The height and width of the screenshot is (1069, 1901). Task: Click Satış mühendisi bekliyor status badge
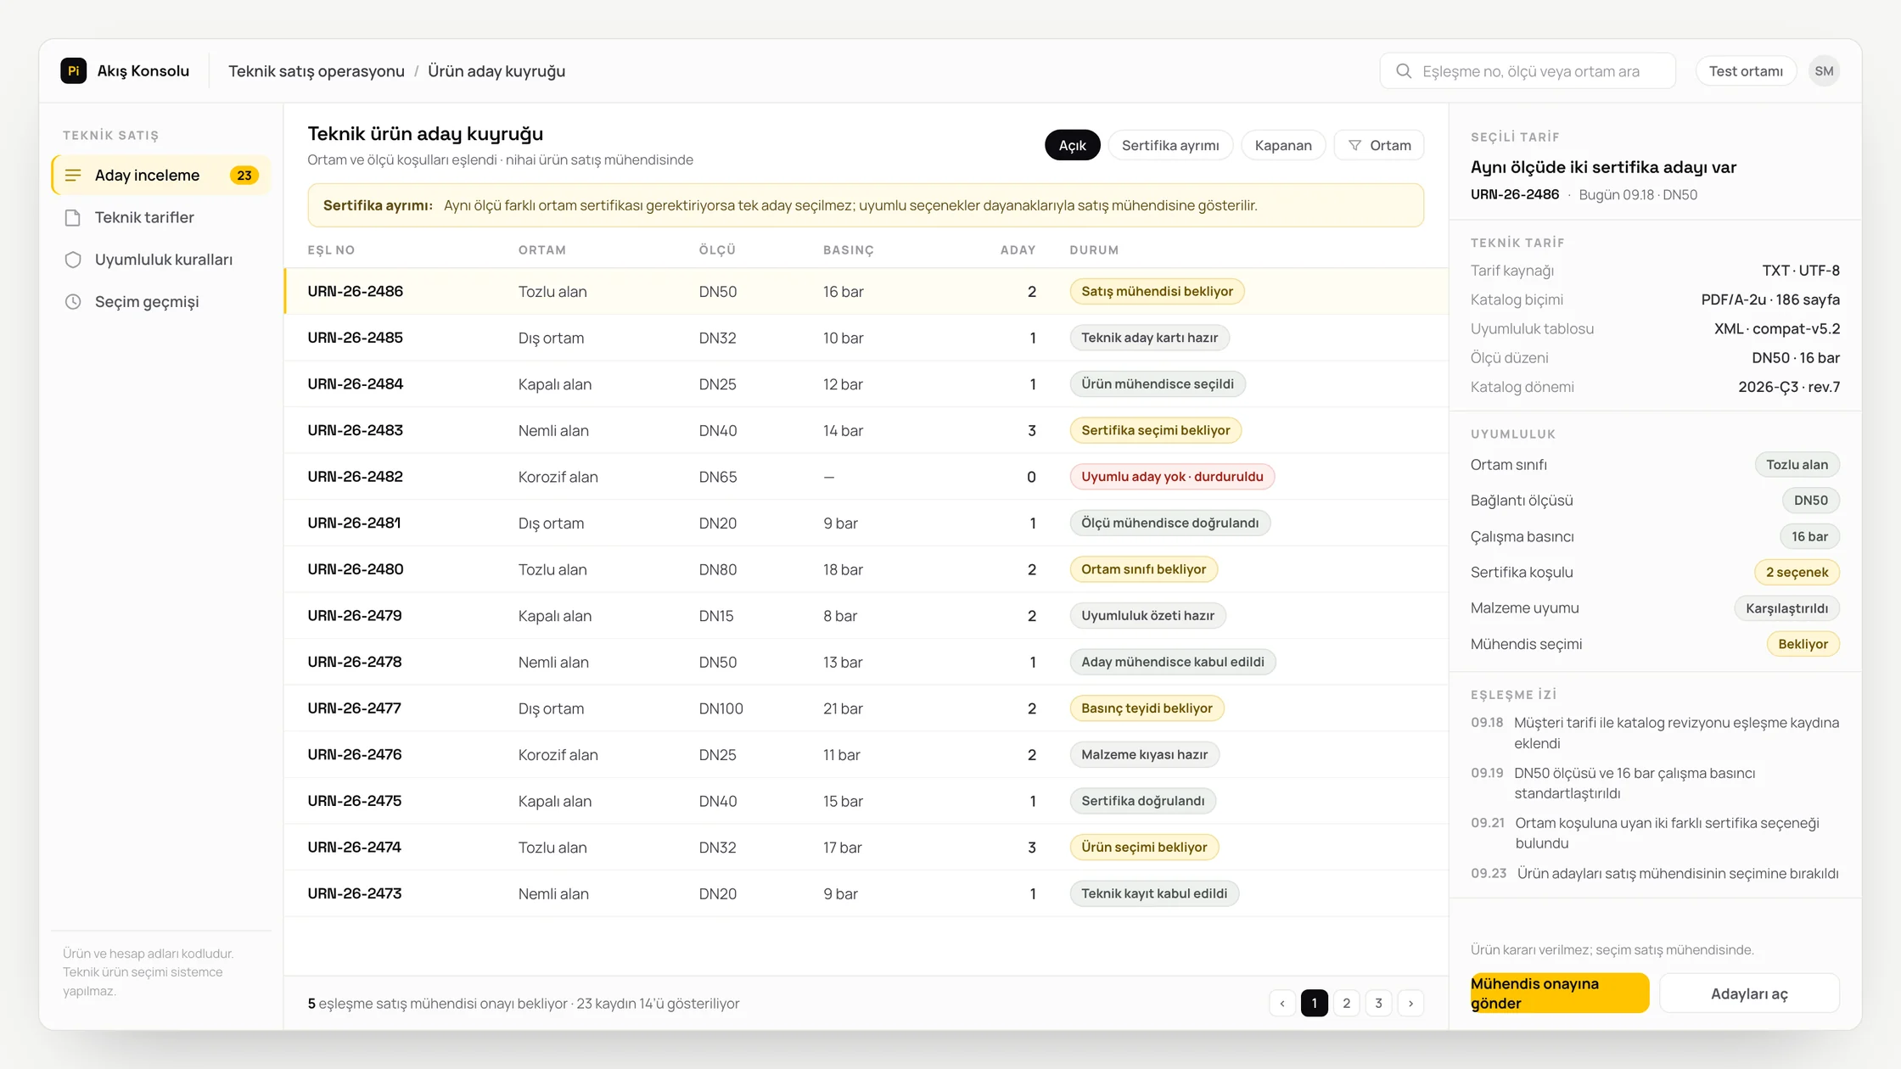pos(1157,291)
